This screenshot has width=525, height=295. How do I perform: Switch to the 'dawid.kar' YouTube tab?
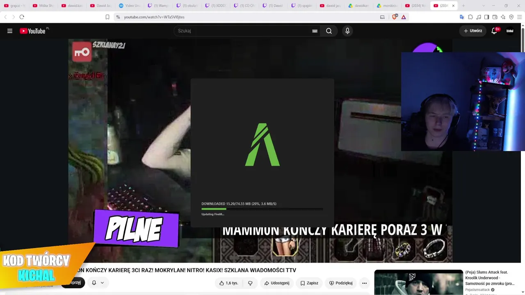(x=72, y=6)
